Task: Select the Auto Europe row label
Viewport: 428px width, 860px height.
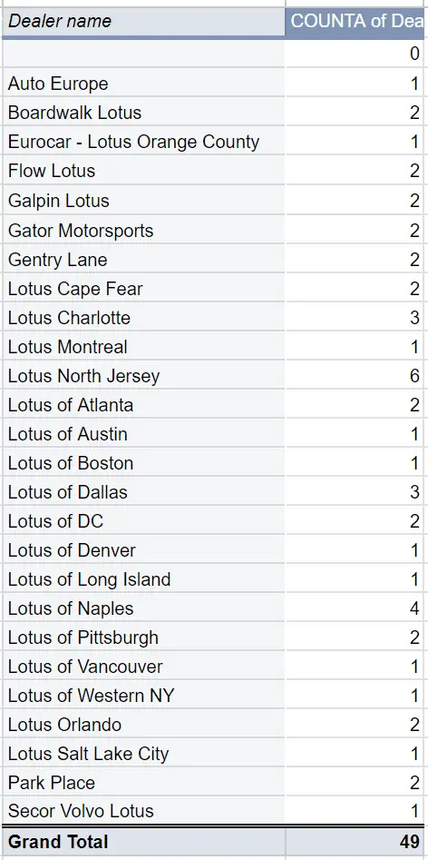Action: pyautogui.click(x=143, y=84)
